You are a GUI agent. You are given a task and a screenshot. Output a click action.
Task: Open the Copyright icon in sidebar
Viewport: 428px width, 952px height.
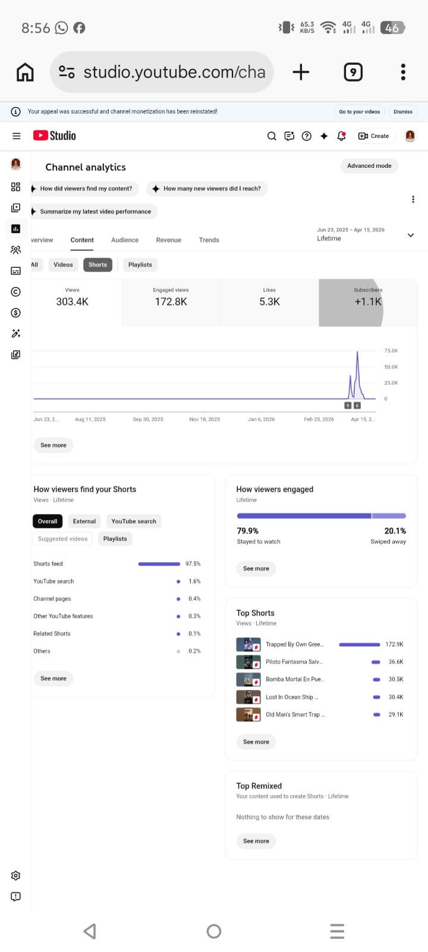coord(16,292)
